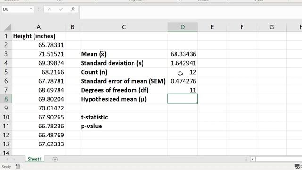
Task: Click the 'p-value' label cell
Action: click(x=124, y=126)
